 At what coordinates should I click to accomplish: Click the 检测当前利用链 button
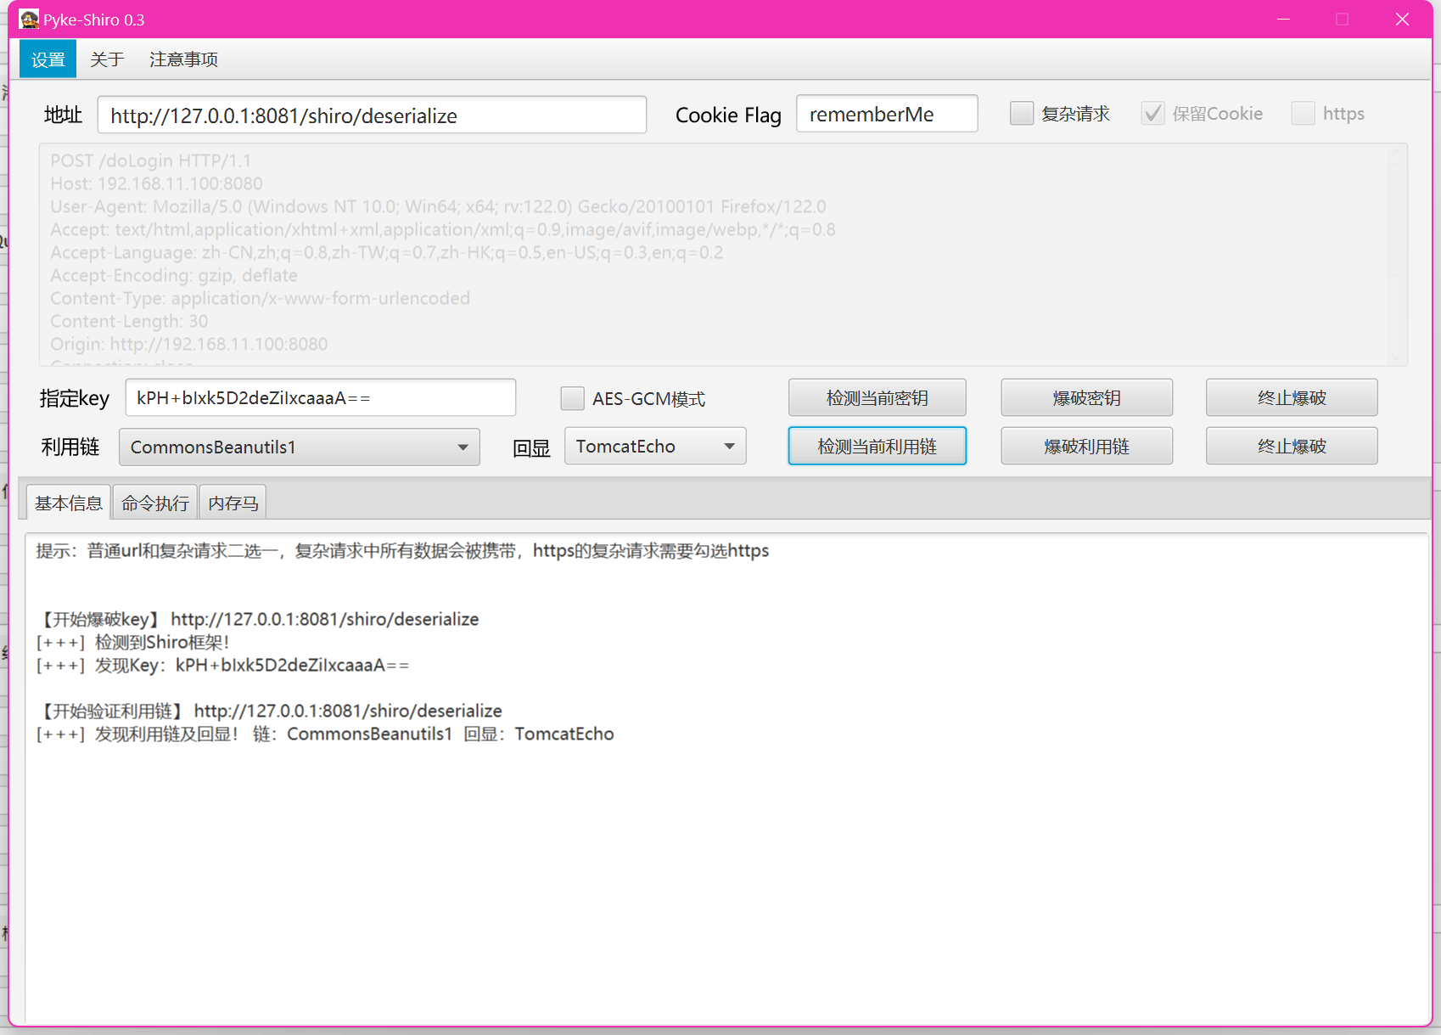pos(877,446)
